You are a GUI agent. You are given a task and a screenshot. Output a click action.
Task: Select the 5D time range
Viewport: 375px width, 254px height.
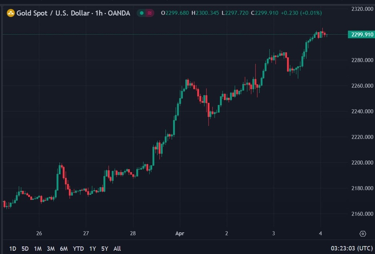click(x=25, y=249)
